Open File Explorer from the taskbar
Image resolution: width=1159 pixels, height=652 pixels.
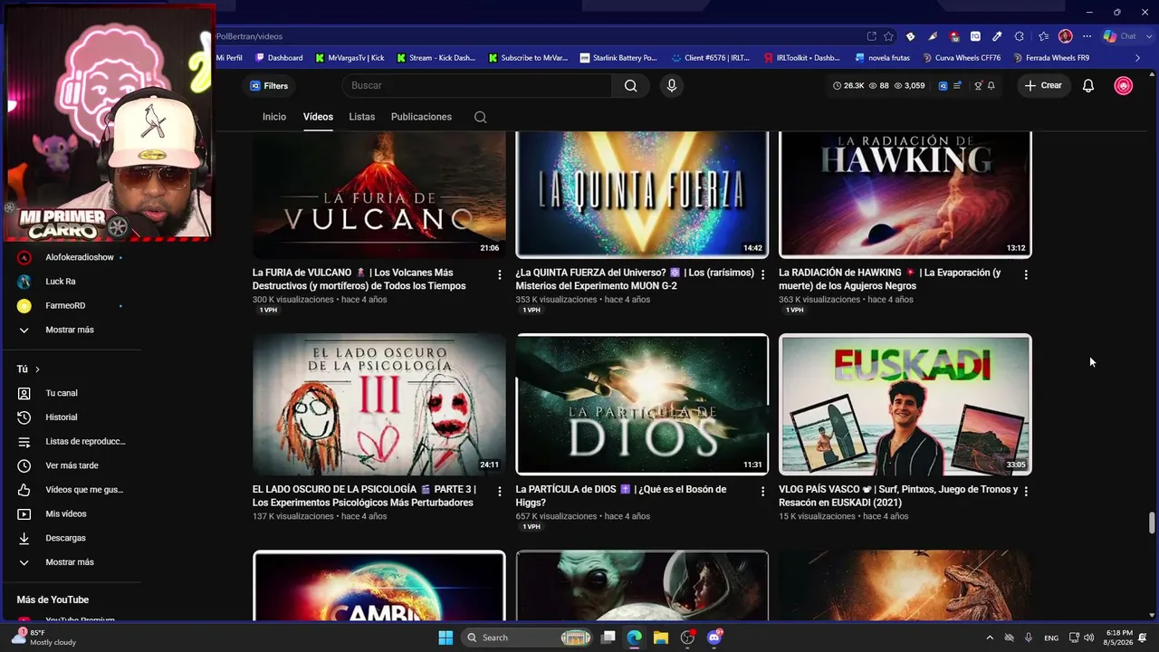pos(660,638)
